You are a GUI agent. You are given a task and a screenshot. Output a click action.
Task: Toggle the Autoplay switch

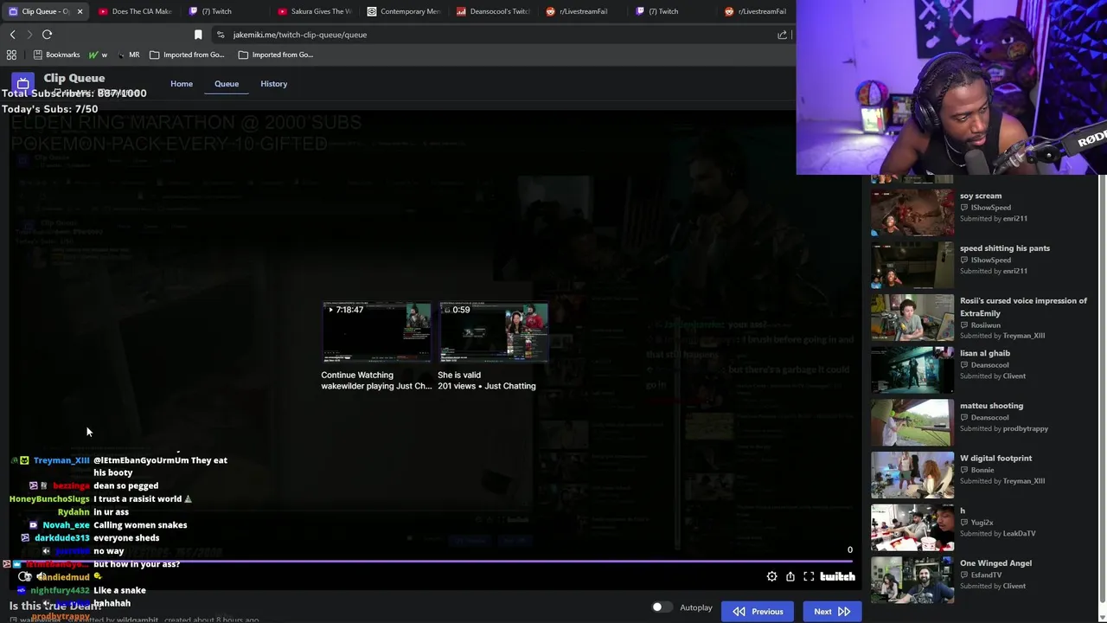click(662, 607)
